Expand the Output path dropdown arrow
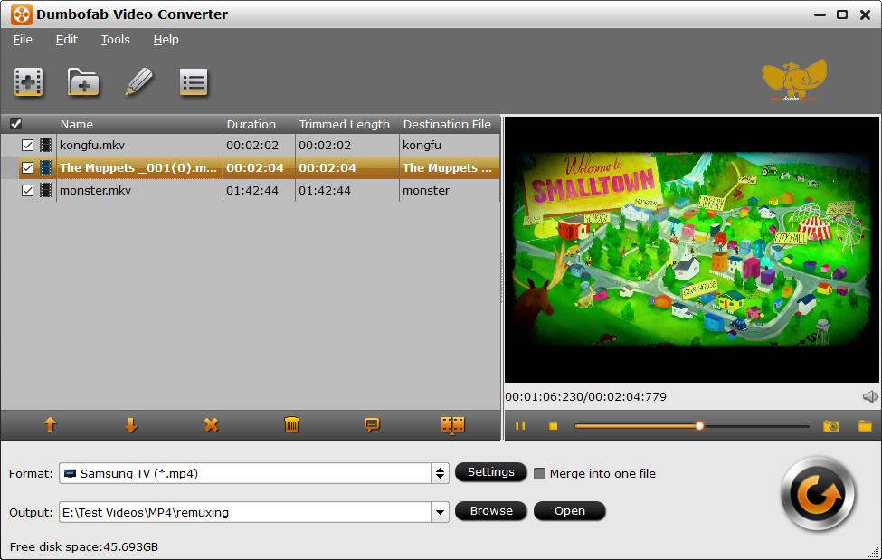This screenshot has height=560, width=882. [440, 512]
